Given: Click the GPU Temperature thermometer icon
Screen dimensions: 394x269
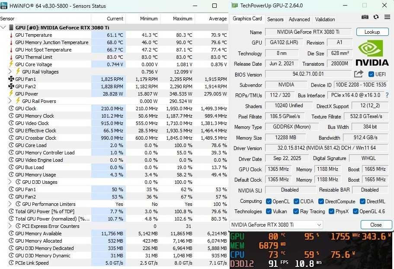Looking at the screenshot, I should point(11,35).
